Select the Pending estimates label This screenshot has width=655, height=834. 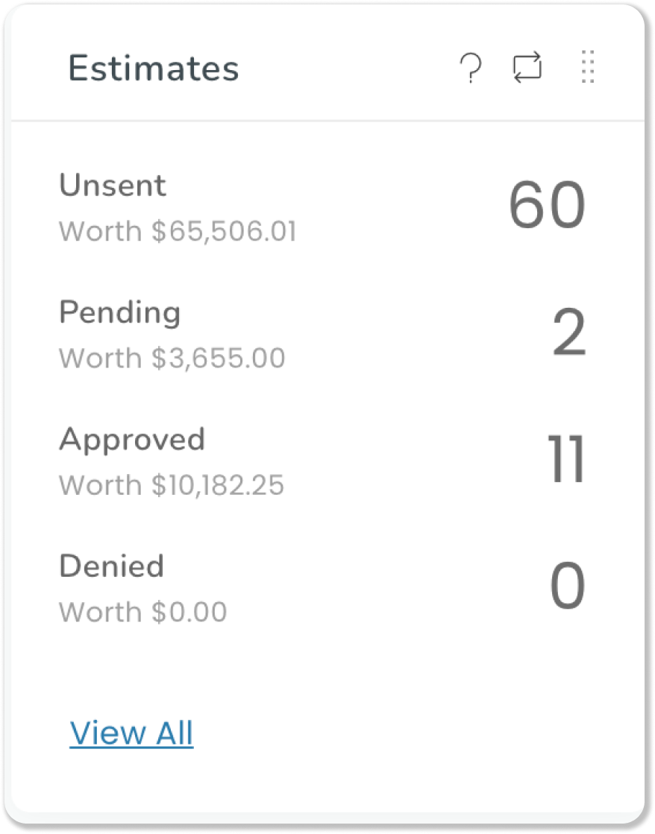click(120, 313)
